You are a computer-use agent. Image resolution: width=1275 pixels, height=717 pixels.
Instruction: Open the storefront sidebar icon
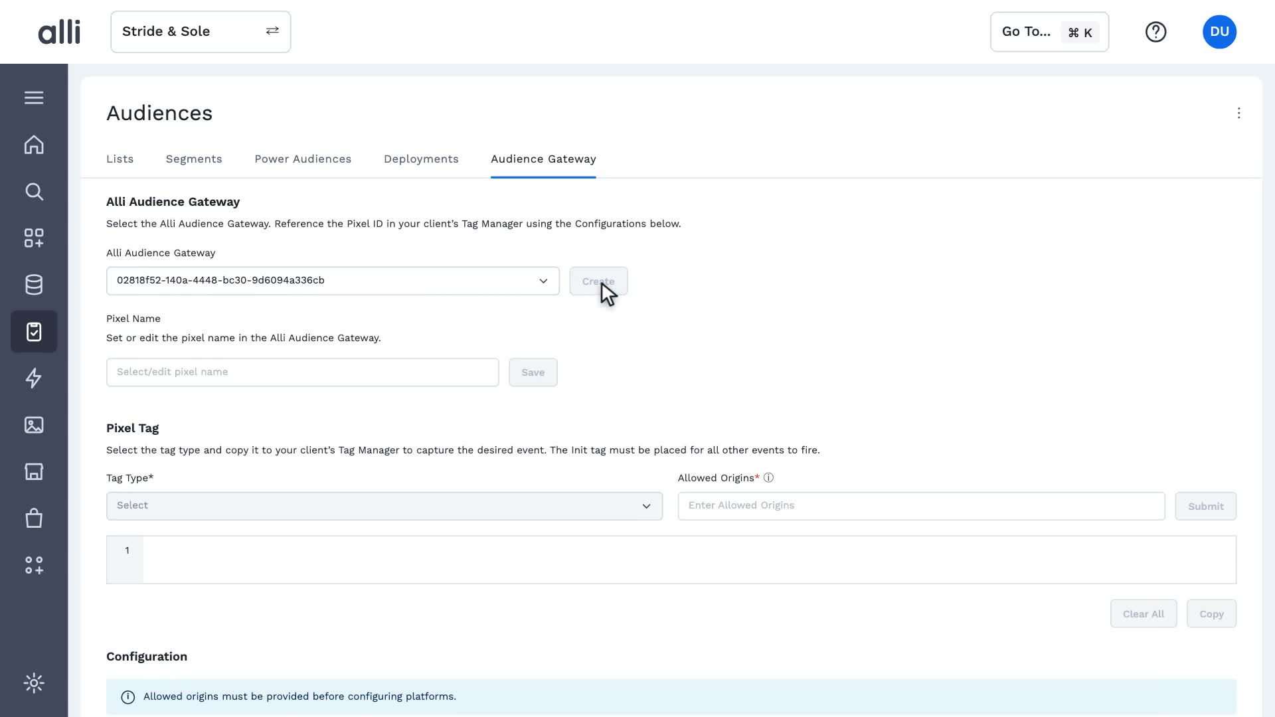34,471
